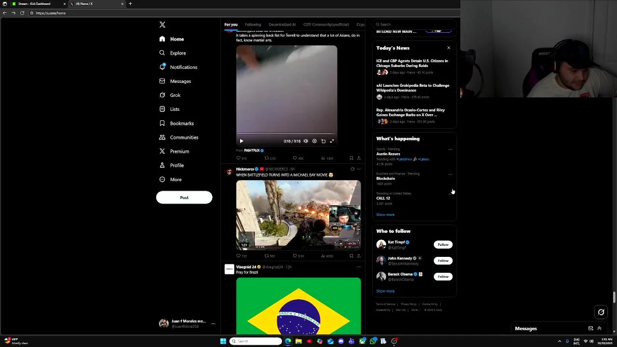The image size is (617, 347).
Task: Bookmark the Nickmercs post
Action: point(351,256)
